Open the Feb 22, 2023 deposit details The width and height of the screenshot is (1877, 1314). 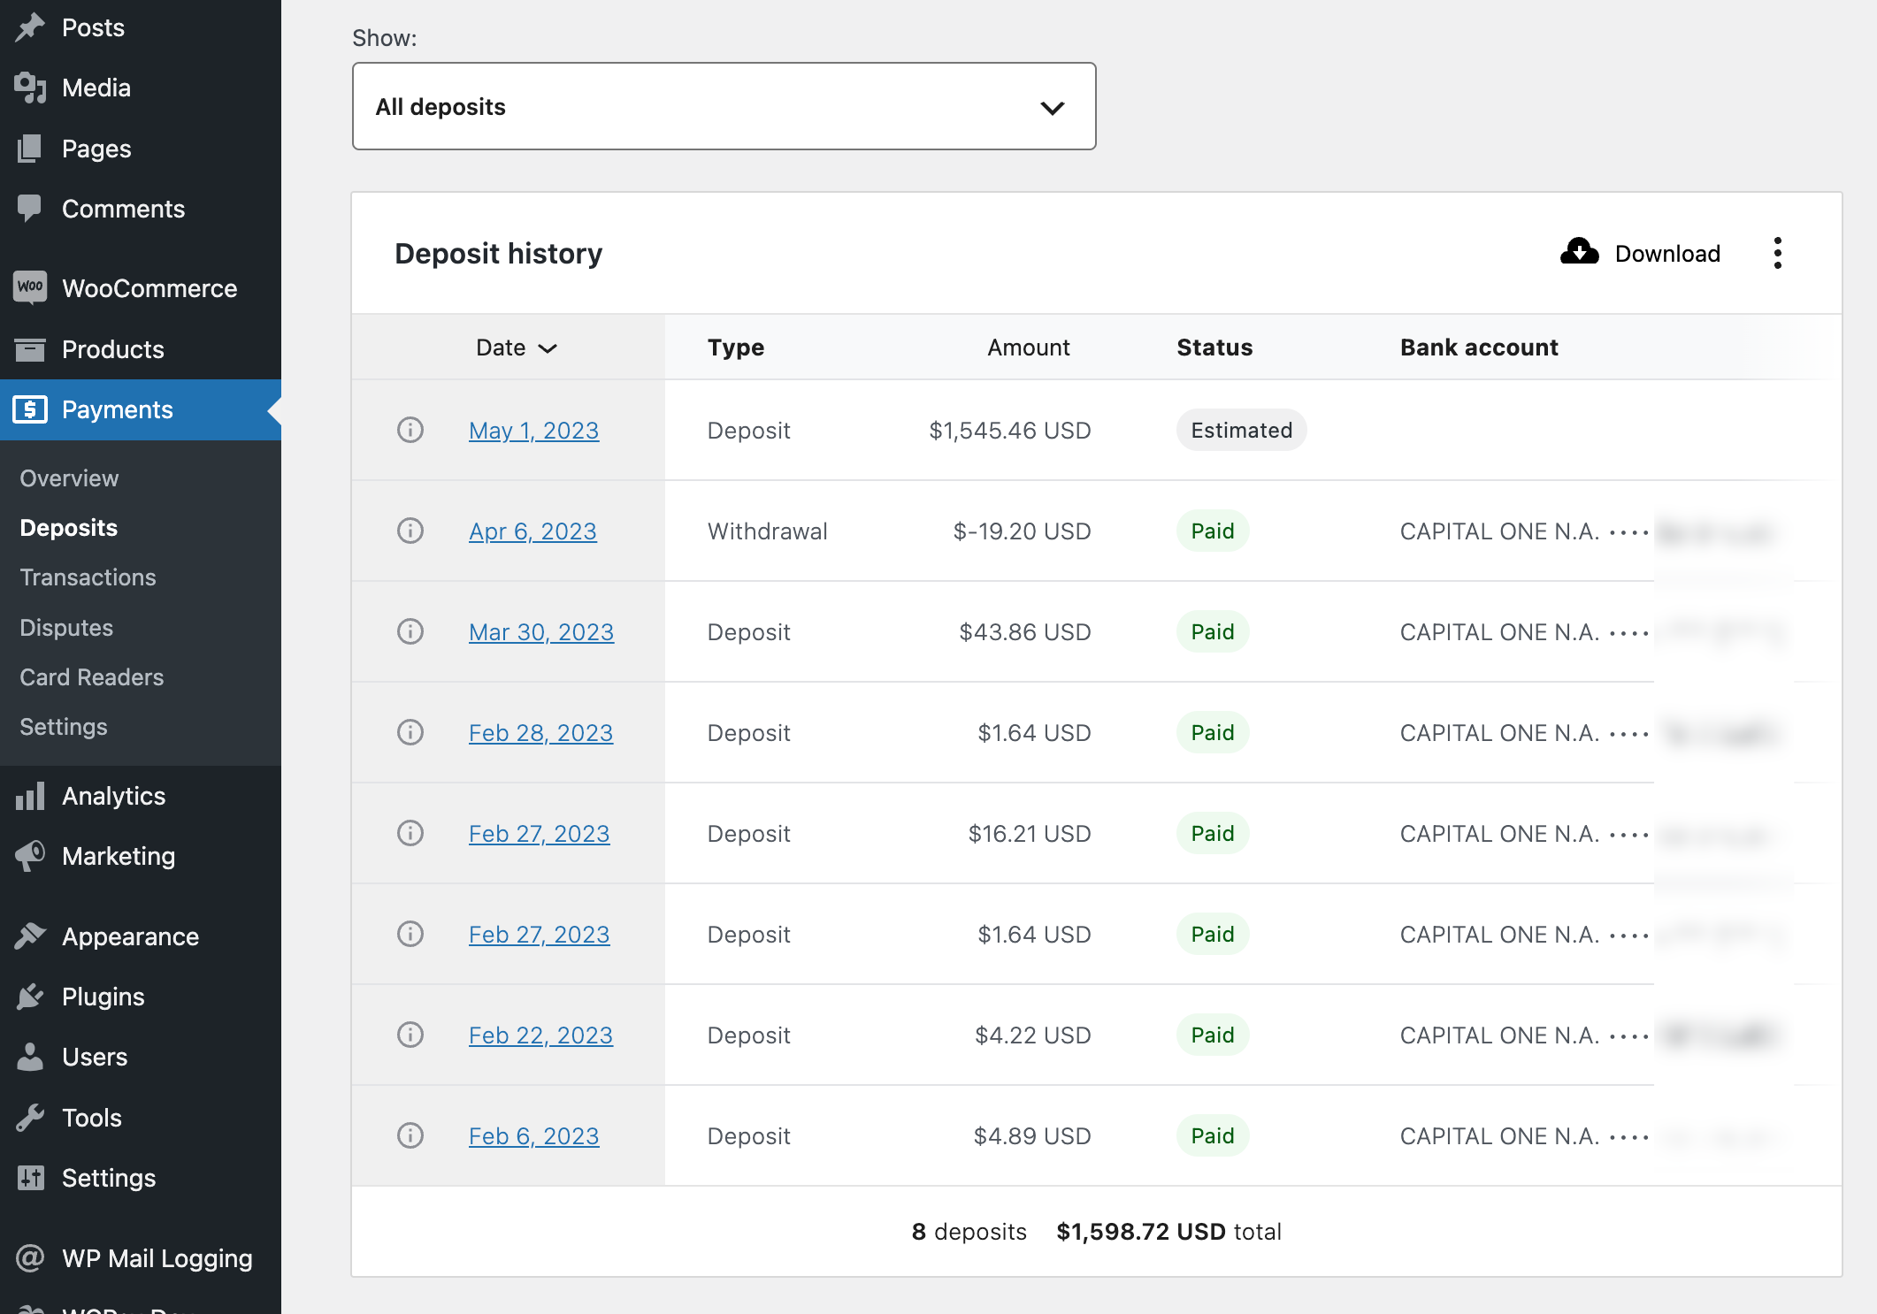540,1035
